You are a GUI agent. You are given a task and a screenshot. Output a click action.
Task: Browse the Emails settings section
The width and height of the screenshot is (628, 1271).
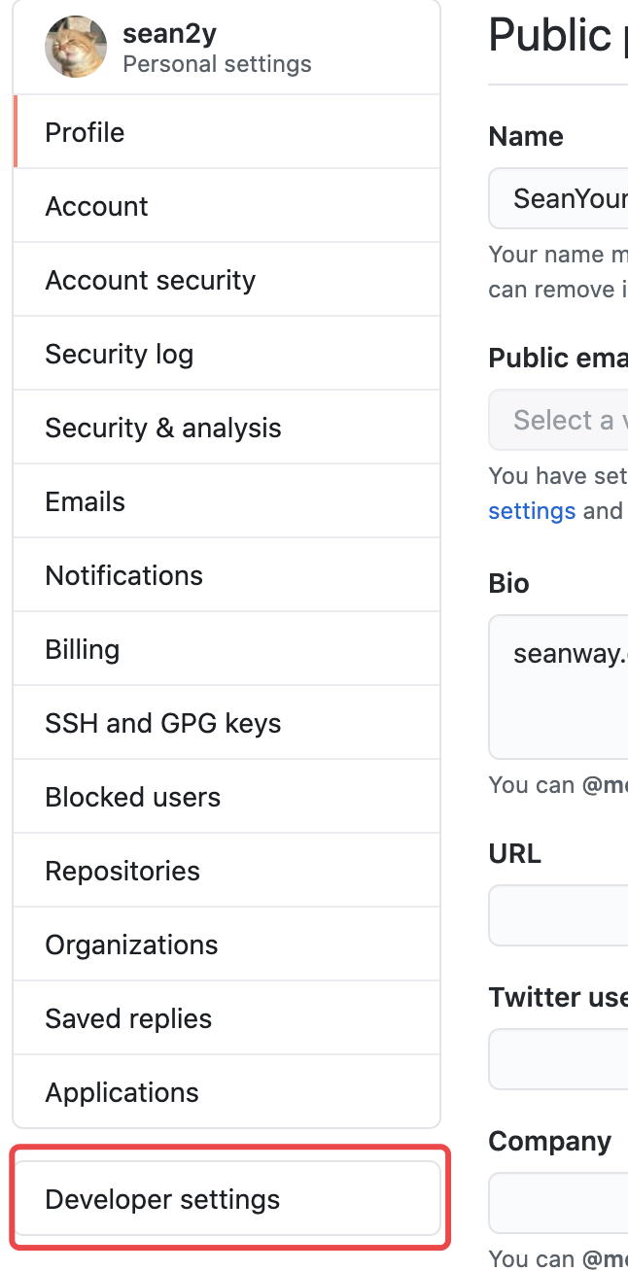(85, 500)
